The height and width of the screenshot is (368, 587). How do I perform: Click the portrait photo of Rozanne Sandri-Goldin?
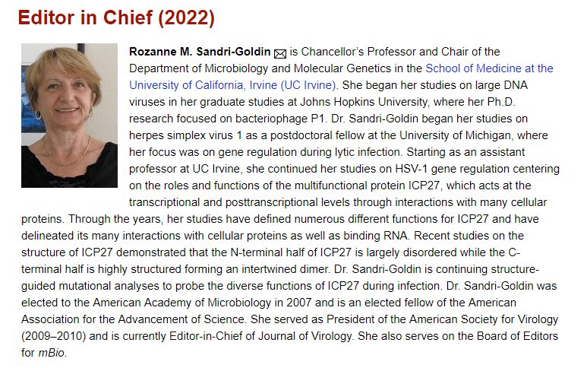tap(69, 116)
